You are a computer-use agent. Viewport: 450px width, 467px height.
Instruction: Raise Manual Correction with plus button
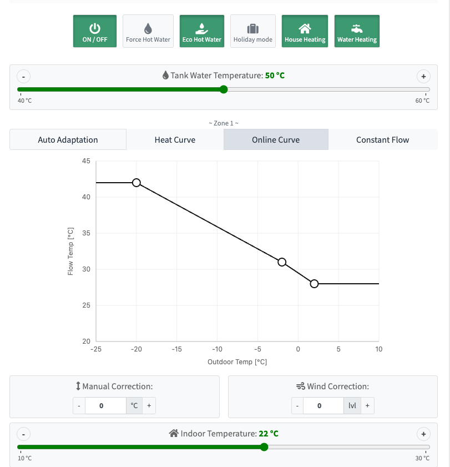pos(149,406)
